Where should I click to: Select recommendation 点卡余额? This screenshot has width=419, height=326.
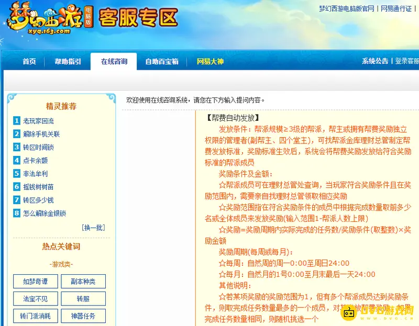pyautogui.click(x=35, y=161)
